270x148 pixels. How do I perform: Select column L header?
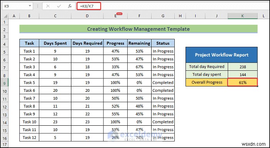click(263, 16)
